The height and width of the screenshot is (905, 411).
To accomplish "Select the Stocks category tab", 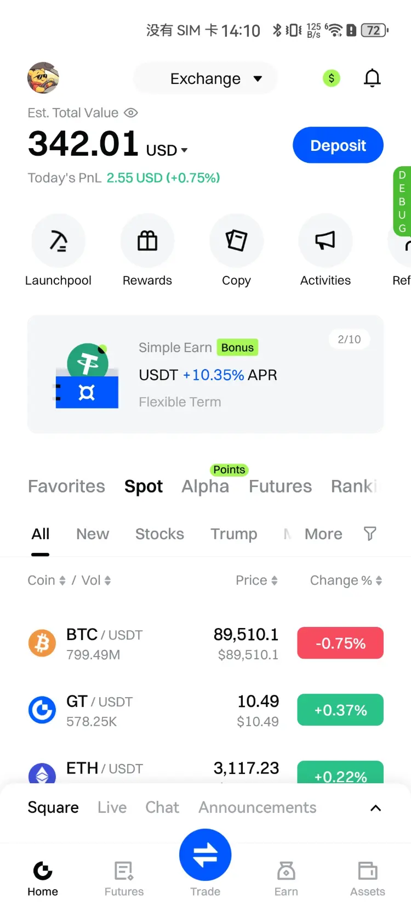I will [x=159, y=534].
